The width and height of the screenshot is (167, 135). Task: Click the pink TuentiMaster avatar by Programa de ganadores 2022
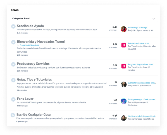pyautogui.click(x=124, y=66)
